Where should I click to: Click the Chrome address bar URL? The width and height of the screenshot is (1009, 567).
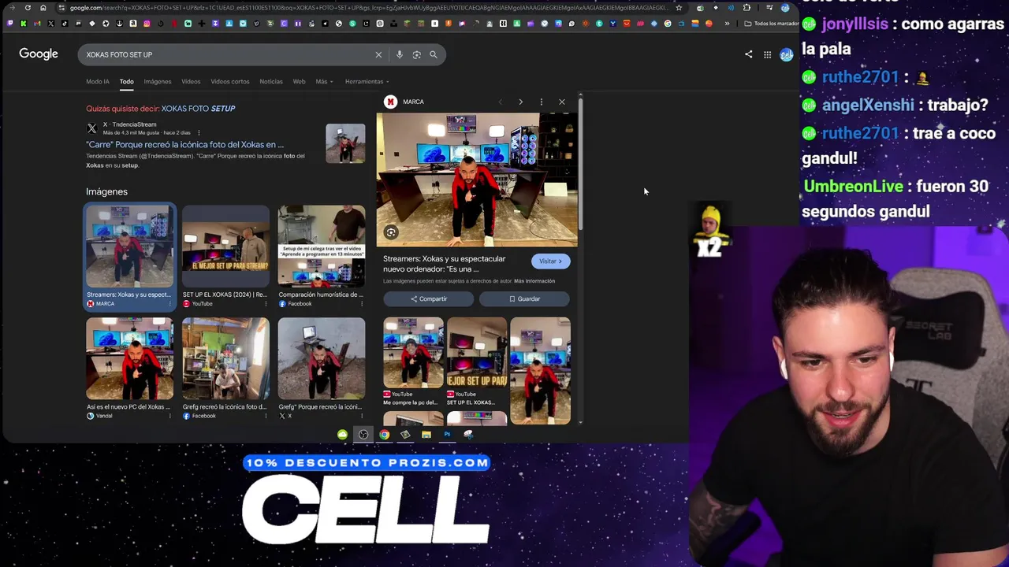[369, 8]
